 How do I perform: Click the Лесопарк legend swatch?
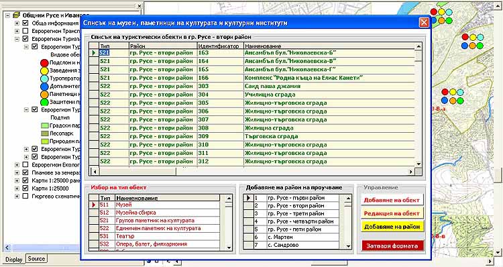coord(45,133)
